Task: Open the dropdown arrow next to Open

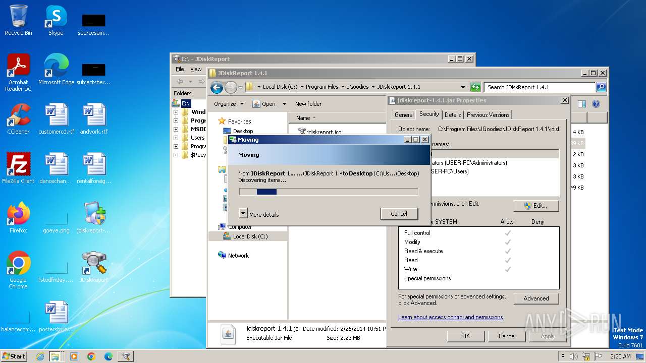Action: pyautogui.click(x=284, y=104)
